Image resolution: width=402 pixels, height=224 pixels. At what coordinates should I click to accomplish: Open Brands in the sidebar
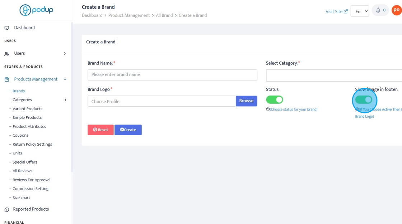pyautogui.click(x=19, y=91)
